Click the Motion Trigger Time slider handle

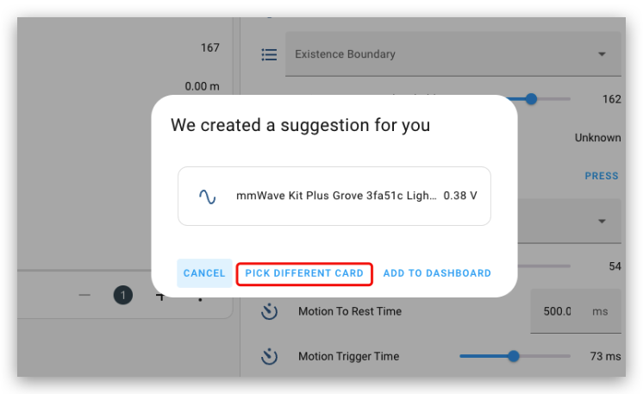514,356
